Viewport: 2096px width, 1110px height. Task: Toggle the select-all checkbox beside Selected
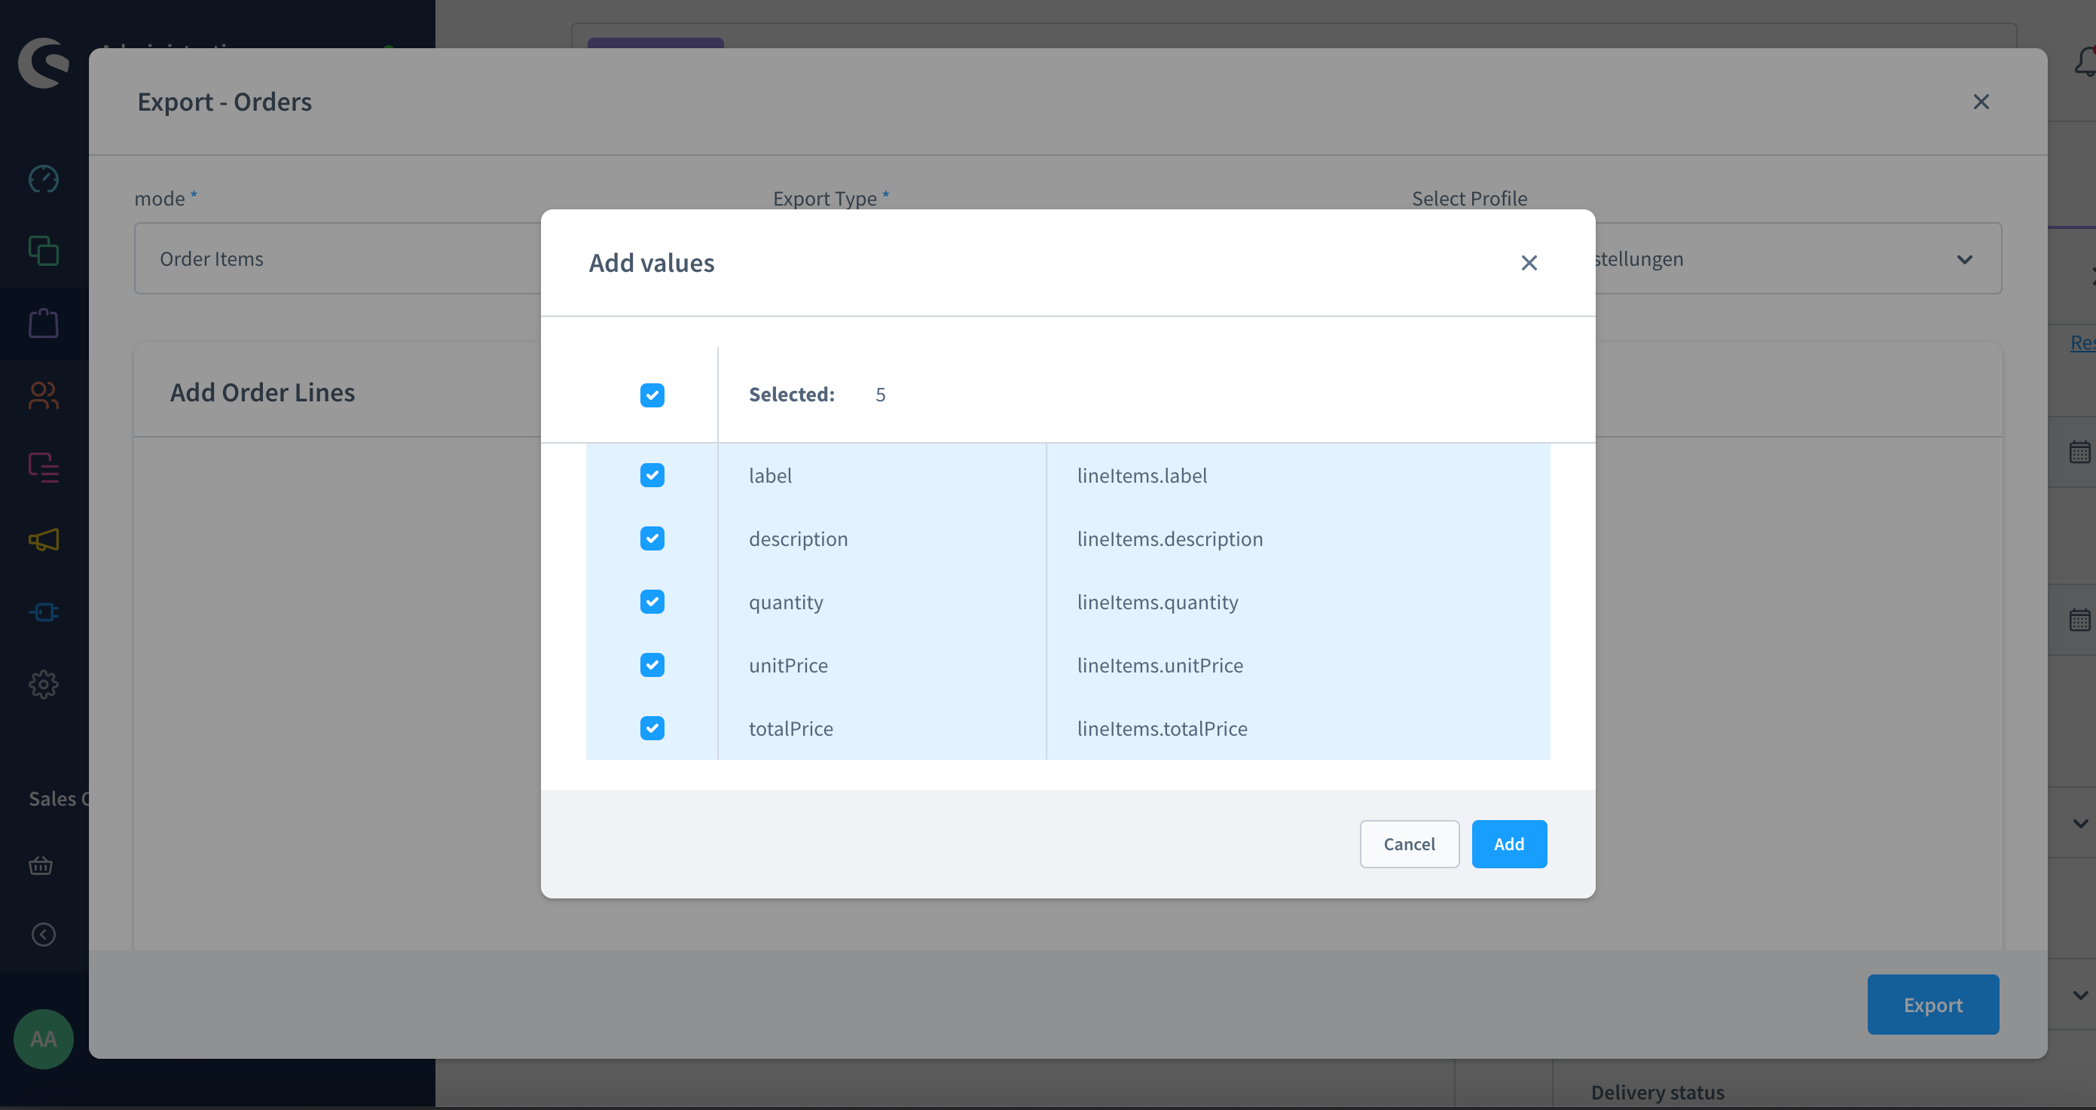(652, 395)
